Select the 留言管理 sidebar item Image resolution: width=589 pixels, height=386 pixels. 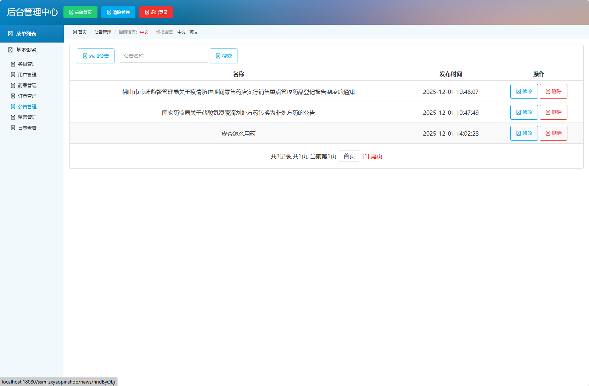(x=27, y=117)
